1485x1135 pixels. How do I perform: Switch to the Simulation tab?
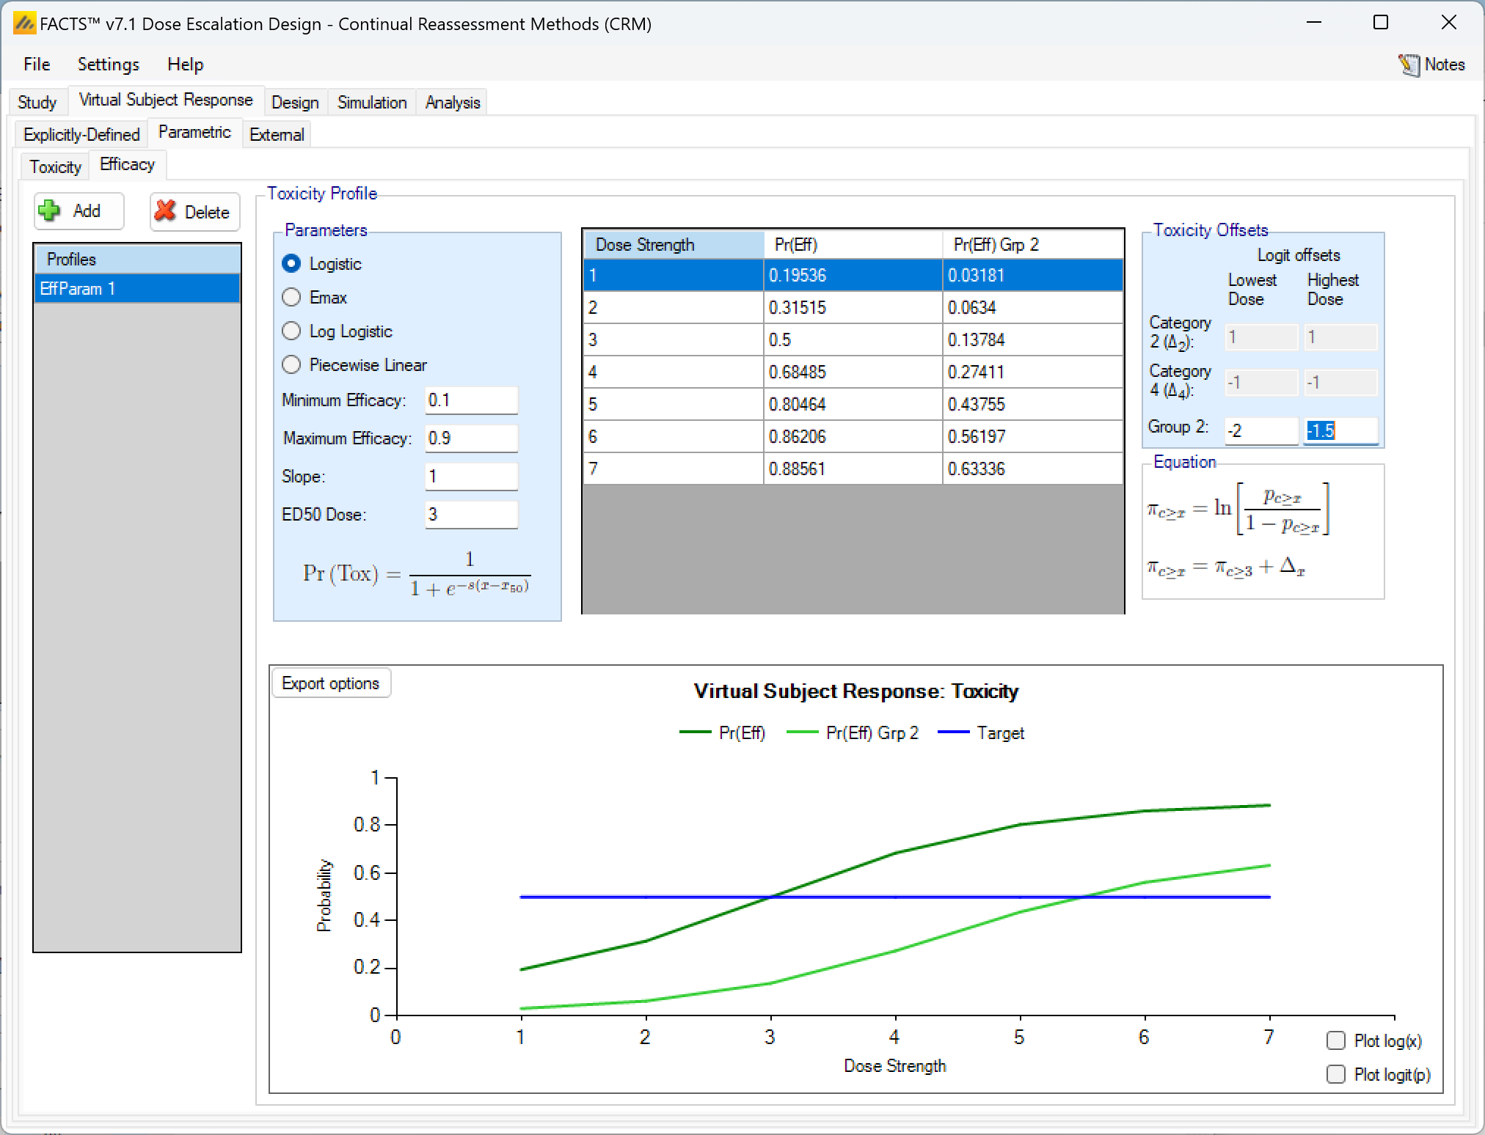click(x=371, y=103)
